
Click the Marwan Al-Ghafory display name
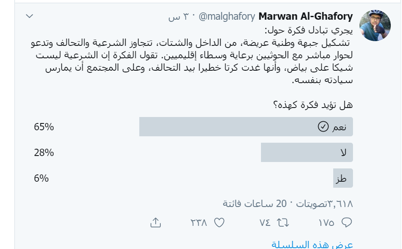306,16
